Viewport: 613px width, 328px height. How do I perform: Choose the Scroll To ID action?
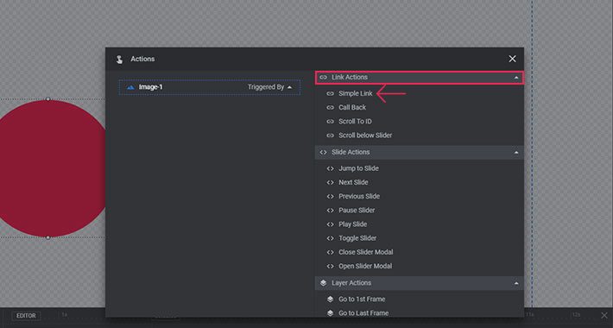point(355,121)
